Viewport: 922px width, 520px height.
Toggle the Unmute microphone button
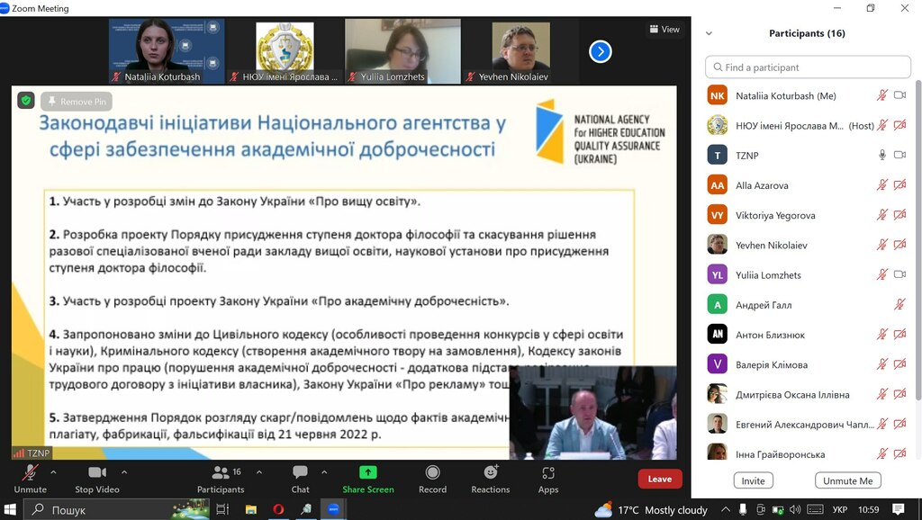pos(30,473)
